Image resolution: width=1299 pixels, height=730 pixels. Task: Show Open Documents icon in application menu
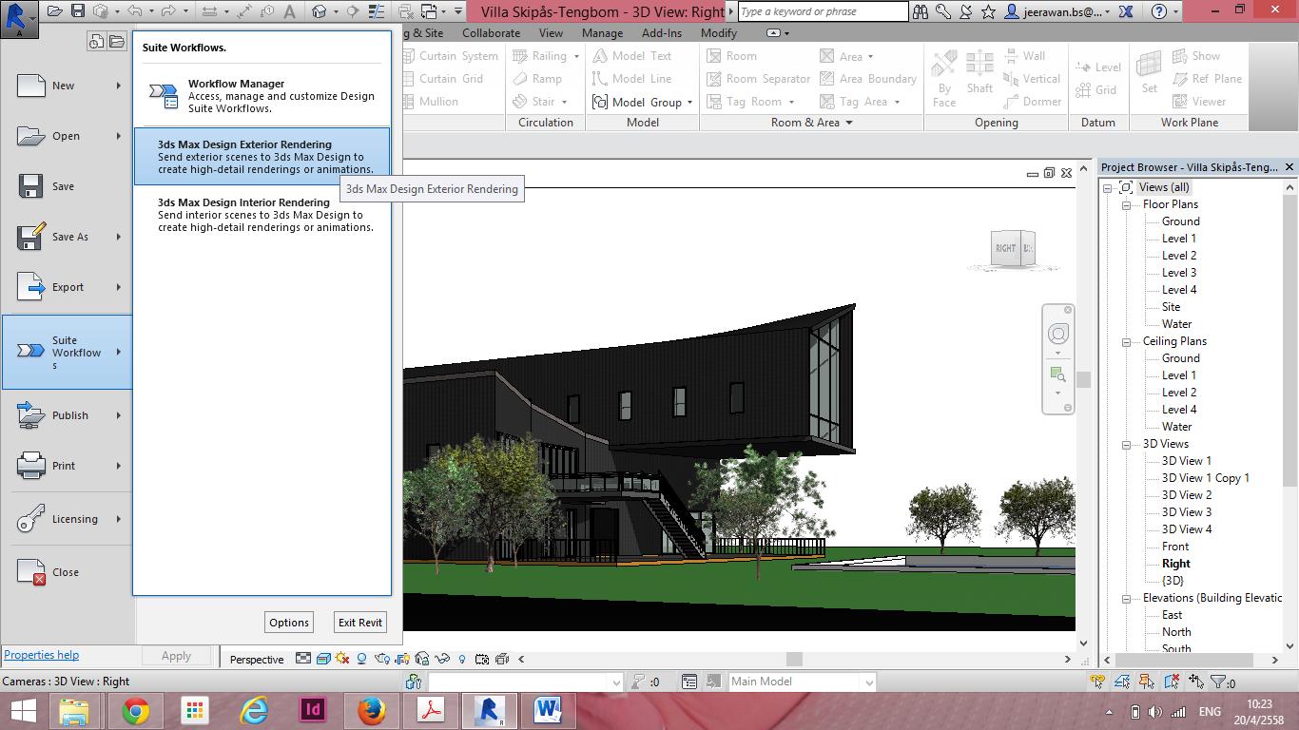(x=116, y=42)
